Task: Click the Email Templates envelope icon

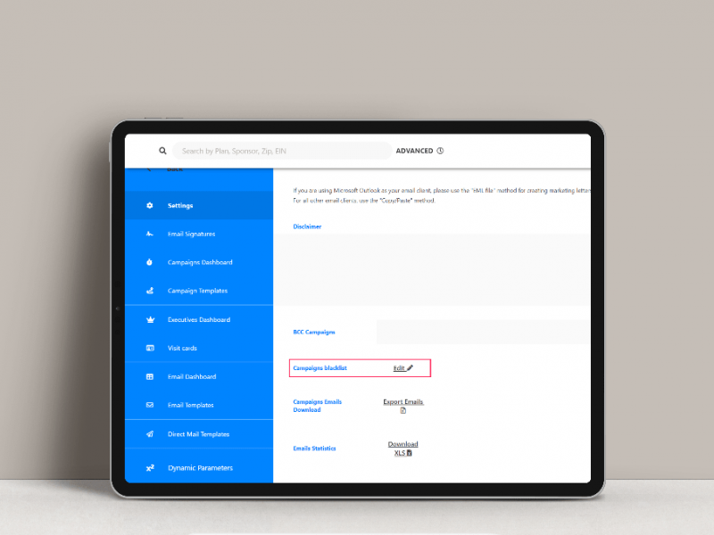Action: [x=150, y=406]
